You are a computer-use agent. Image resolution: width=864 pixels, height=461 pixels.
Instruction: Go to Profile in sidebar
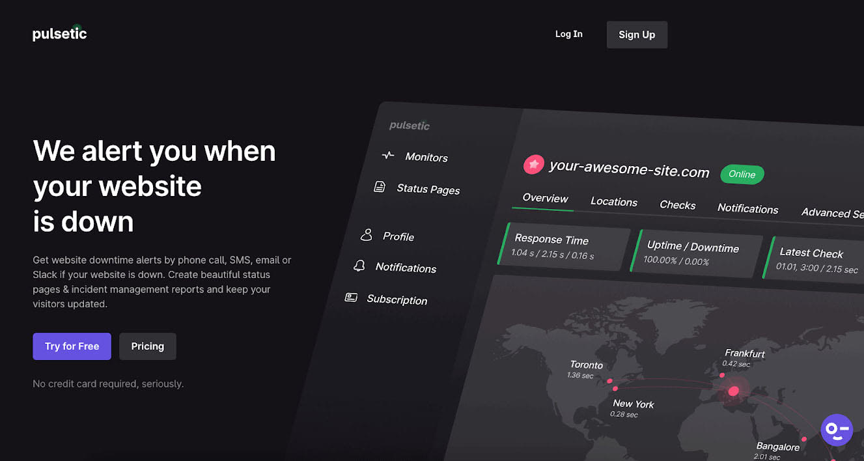click(398, 236)
